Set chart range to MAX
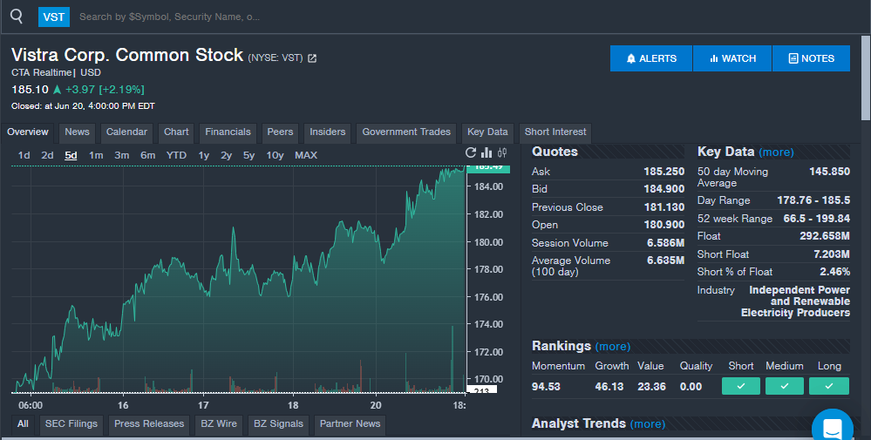This screenshot has width=871, height=440. coord(306,155)
